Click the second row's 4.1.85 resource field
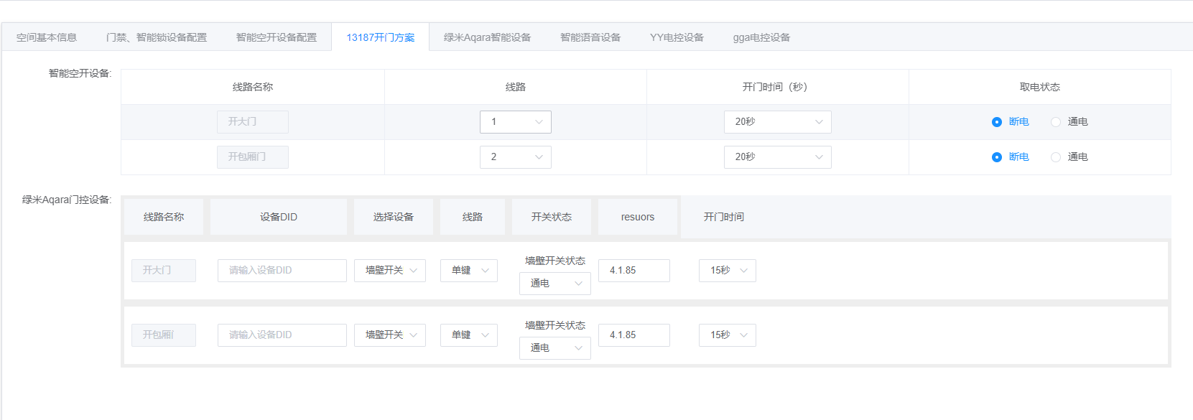The width and height of the screenshot is (1193, 420). 634,335
